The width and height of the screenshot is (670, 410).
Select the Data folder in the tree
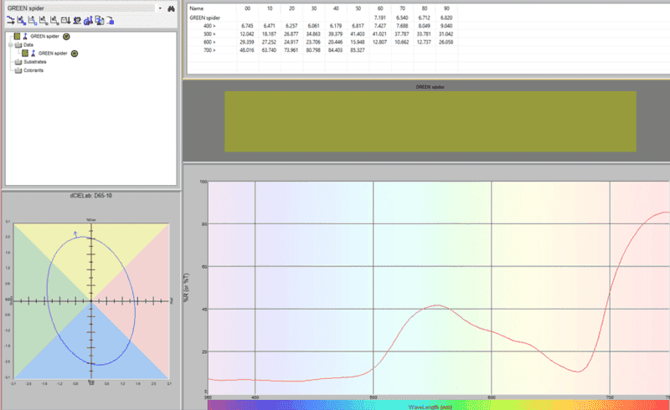click(28, 45)
